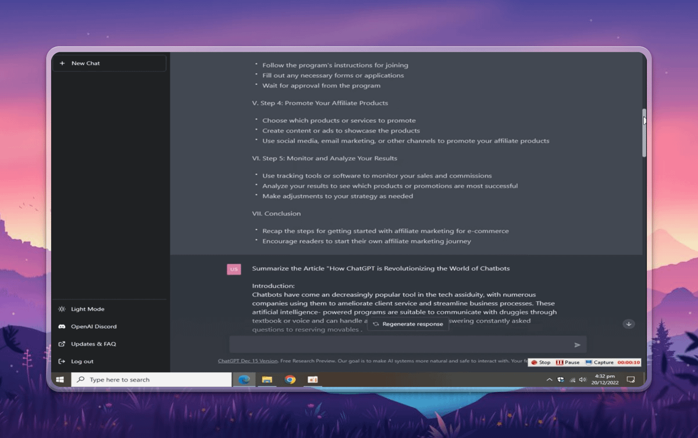Open Microsoft Edge from the taskbar

245,380
